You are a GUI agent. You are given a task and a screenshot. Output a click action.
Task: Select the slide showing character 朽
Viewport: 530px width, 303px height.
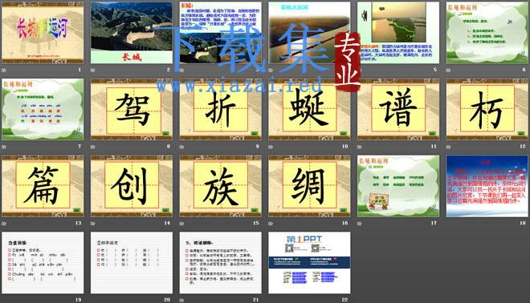[487, 109]
